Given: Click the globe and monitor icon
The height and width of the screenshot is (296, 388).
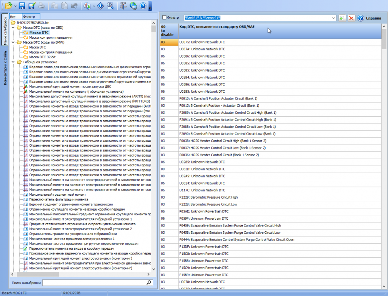Looking at the screenshot, I should point(133,6).
